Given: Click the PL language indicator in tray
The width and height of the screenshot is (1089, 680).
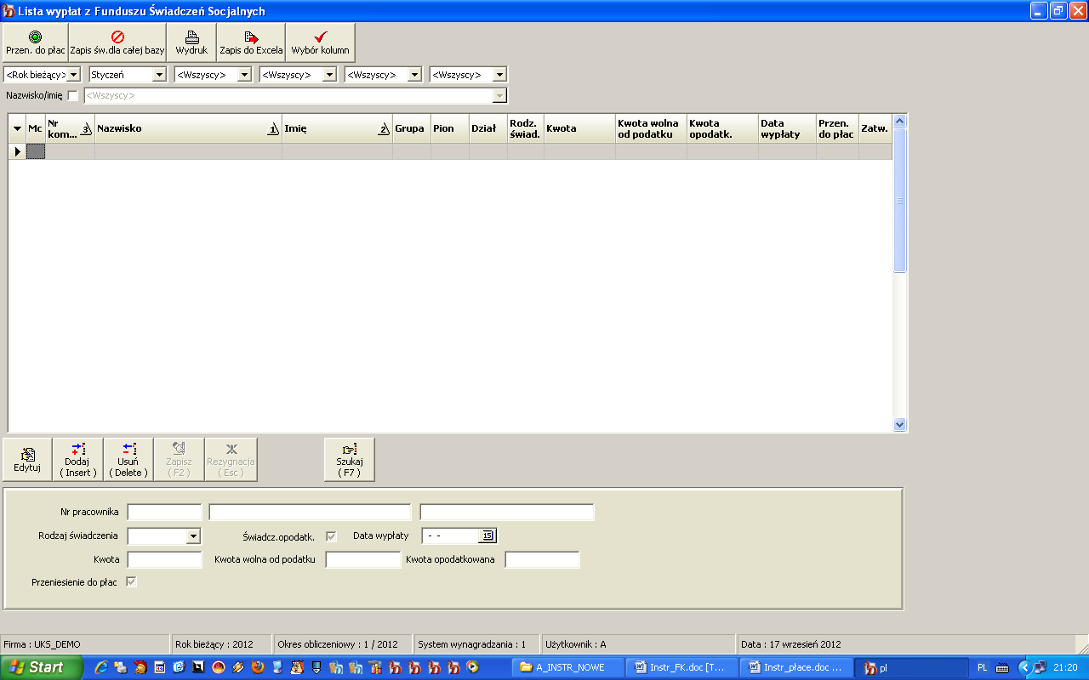Looking at the screenshot, I should point(983,668).
